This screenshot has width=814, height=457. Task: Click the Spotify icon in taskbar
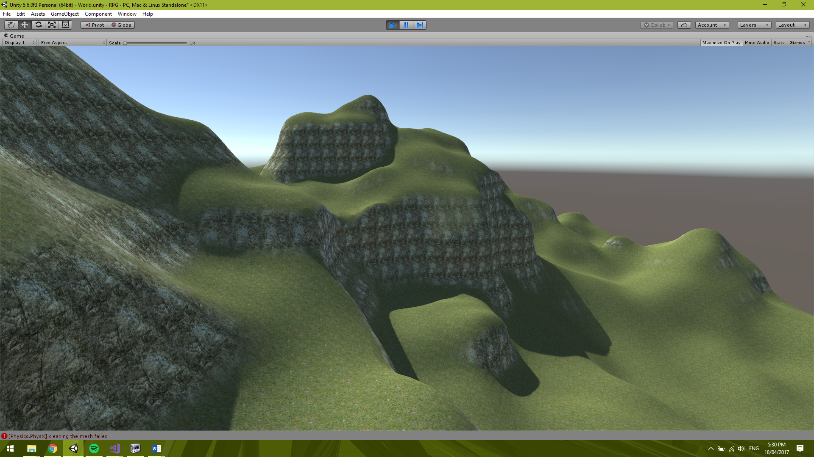pyautogui.click(x=94, y=448)
